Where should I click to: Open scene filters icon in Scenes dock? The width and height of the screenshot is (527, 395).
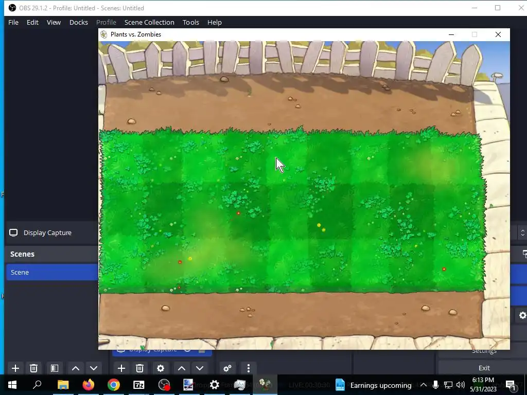[55, 368]
